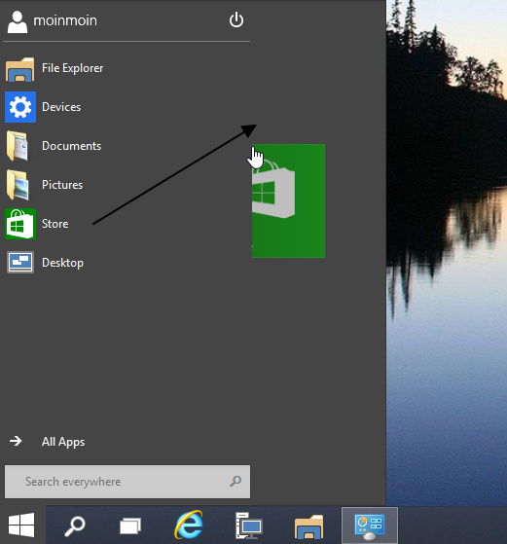Viewport: 507px width, 544px height.
Task: Launch the Store app icon
Action: 19,224
